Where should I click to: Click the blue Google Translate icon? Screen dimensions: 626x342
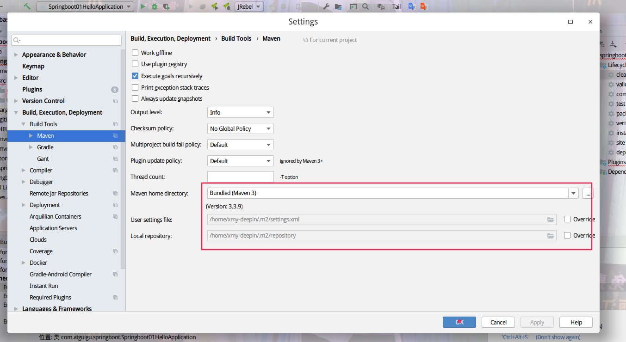411,6
